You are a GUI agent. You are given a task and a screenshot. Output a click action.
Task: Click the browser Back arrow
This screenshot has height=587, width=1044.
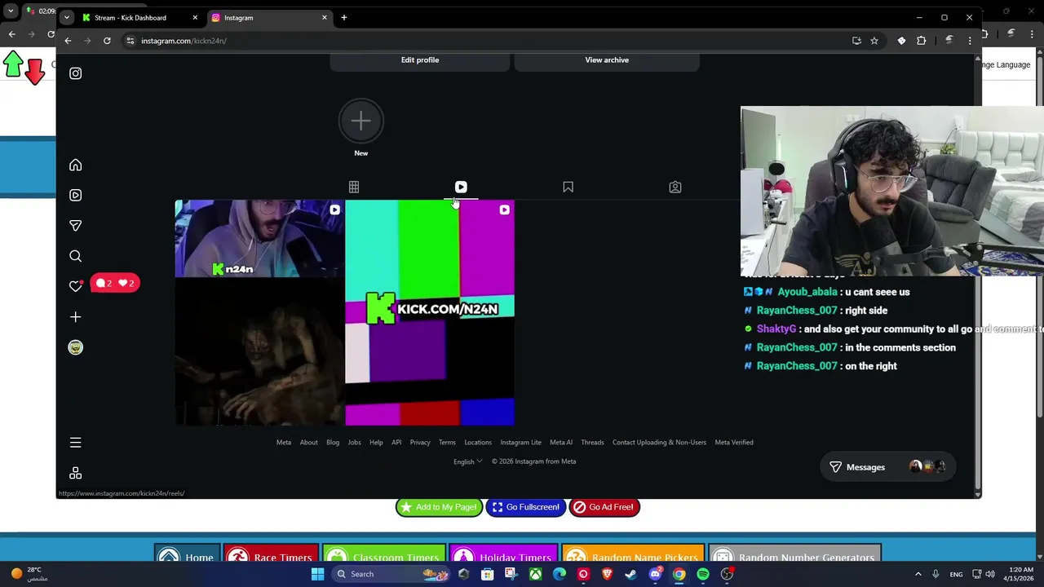(x=68, y=41)
